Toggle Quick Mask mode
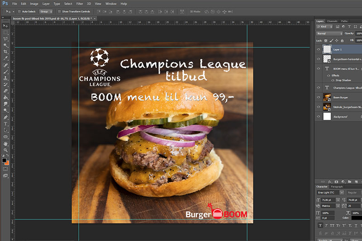This screenshot has height=241, width=362. [5, 169]
